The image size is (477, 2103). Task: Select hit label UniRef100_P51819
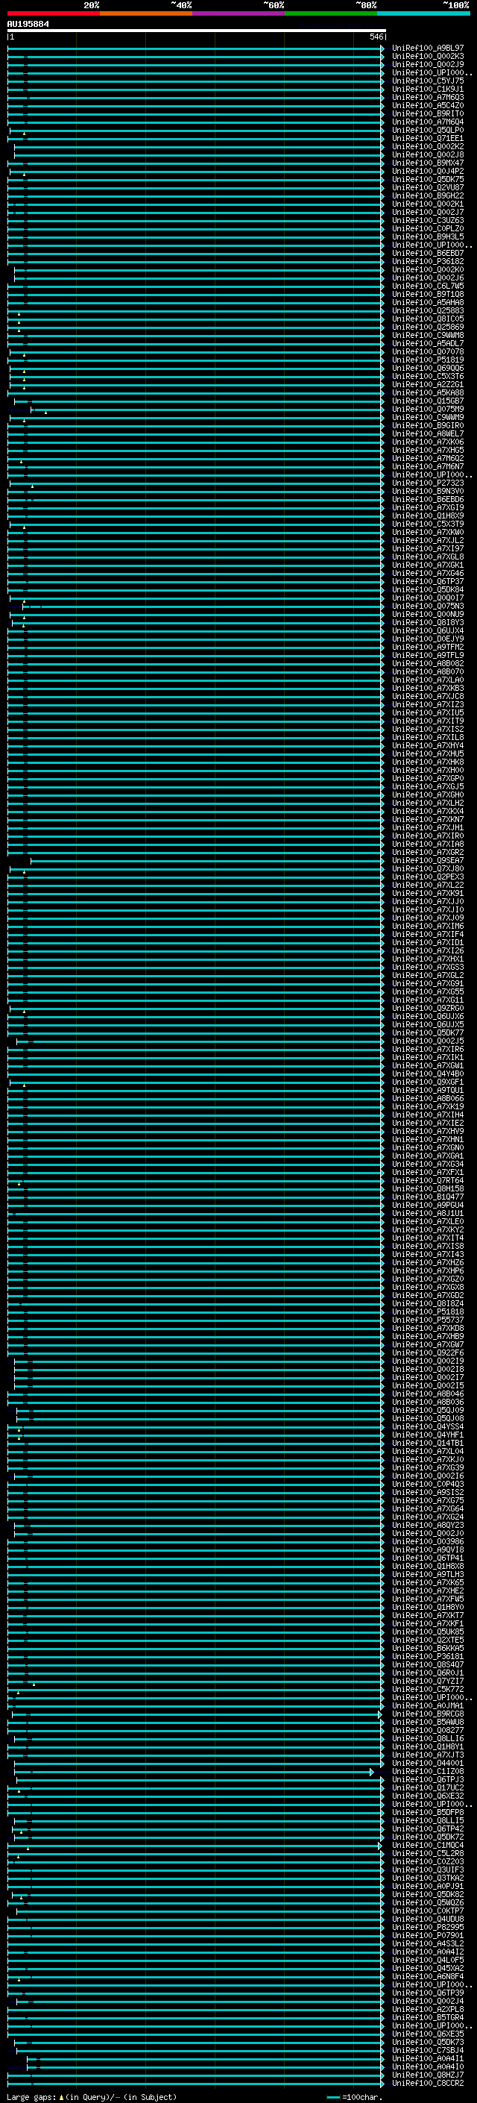point(427,360)
